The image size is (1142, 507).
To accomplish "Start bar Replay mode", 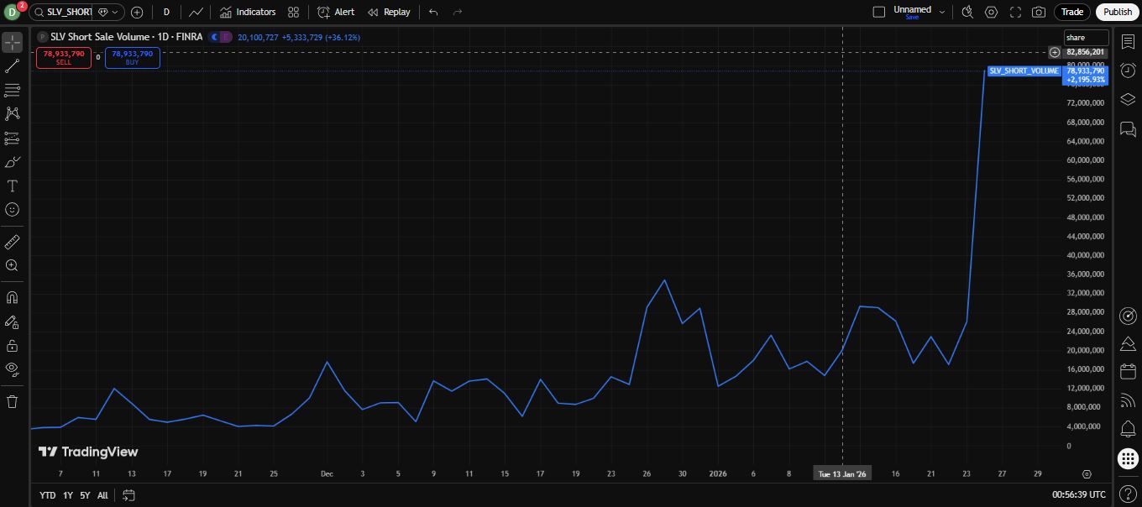I will 389,12.
